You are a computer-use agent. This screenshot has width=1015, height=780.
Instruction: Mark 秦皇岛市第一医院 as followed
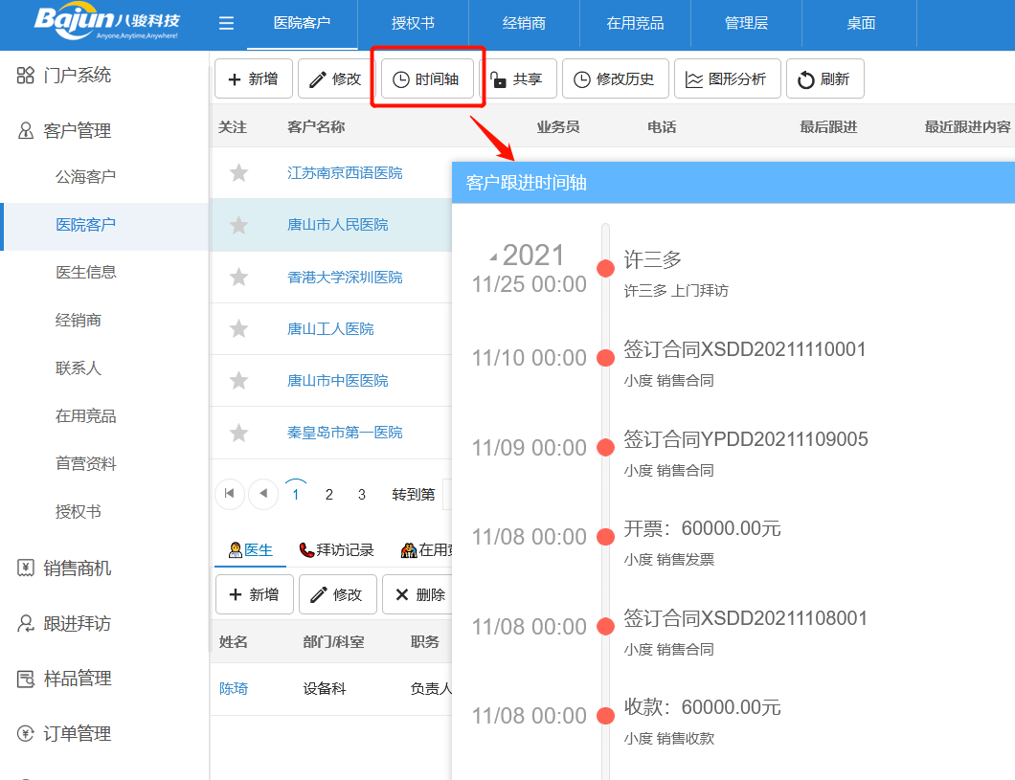[x=238, y=433]
